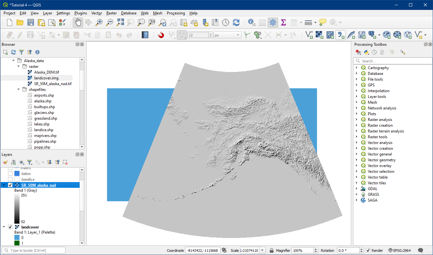Select the Pan Map hand tool
The height and width of the screenshot is (255, 433).
tap(78, 22)
